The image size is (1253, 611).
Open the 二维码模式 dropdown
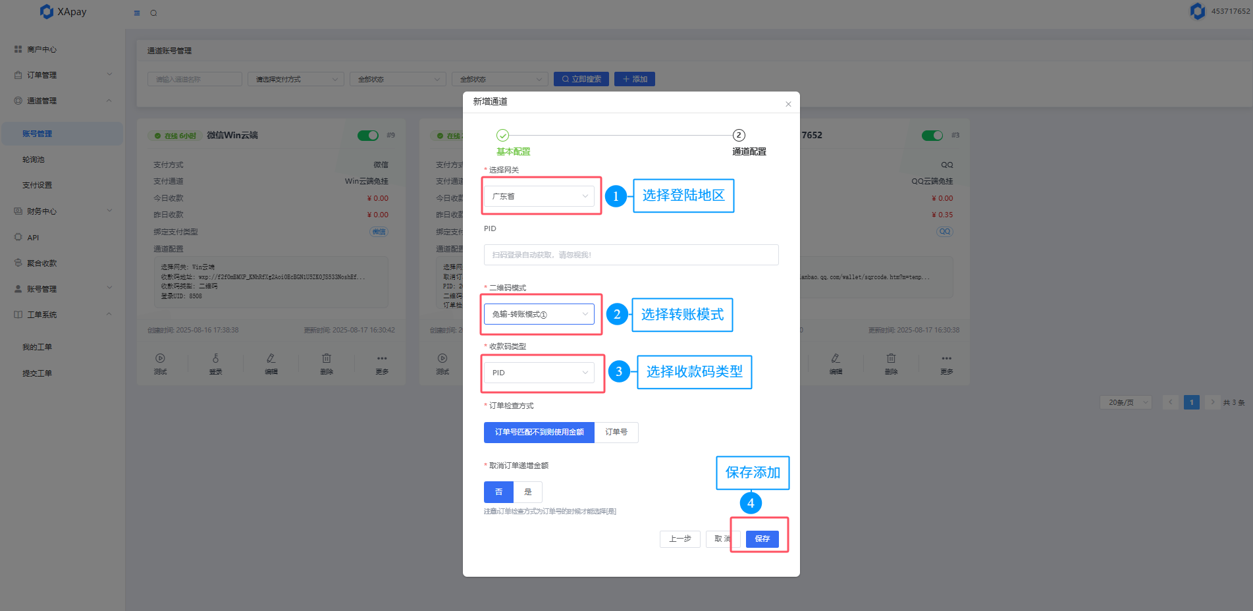(539, 315)
